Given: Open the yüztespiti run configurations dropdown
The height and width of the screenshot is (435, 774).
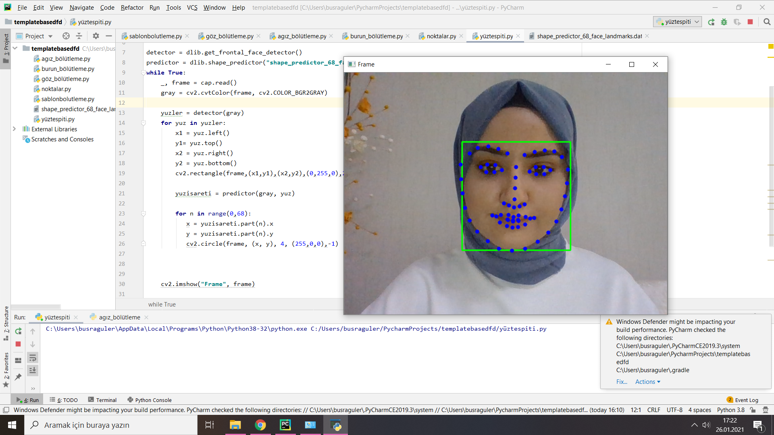Looking at the screenshot, I should [697, 22].
